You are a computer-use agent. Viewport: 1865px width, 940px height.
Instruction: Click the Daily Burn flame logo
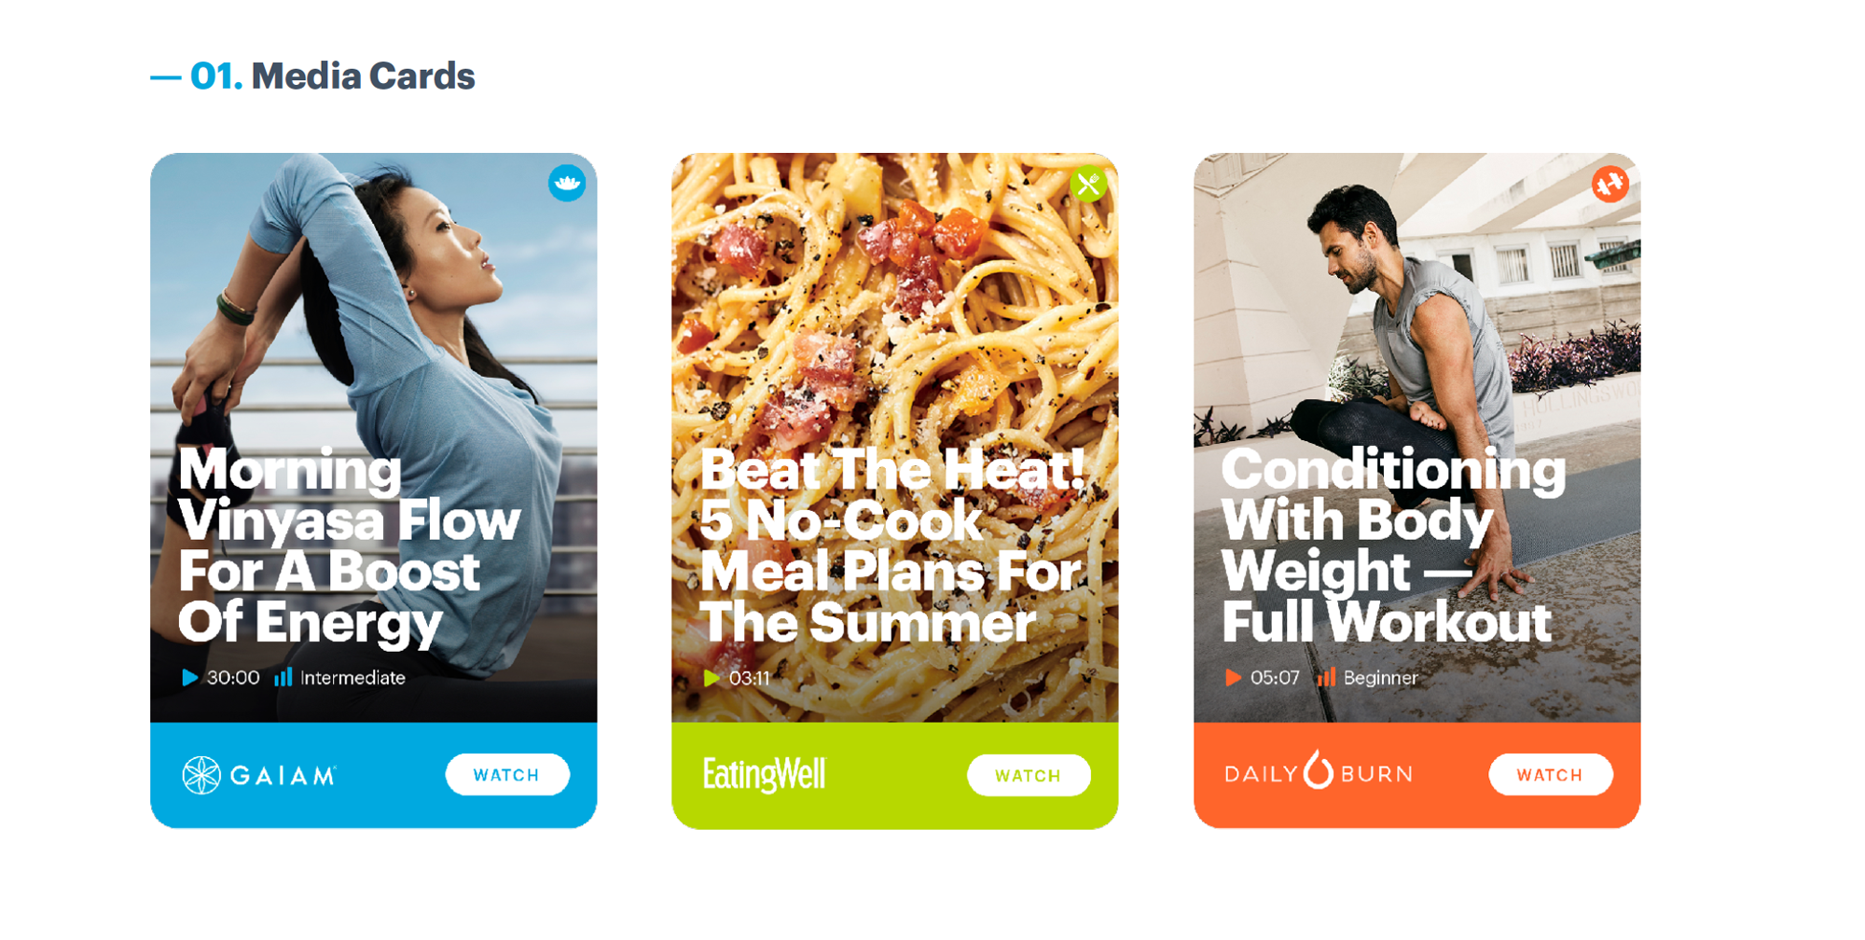[1318, 770]
